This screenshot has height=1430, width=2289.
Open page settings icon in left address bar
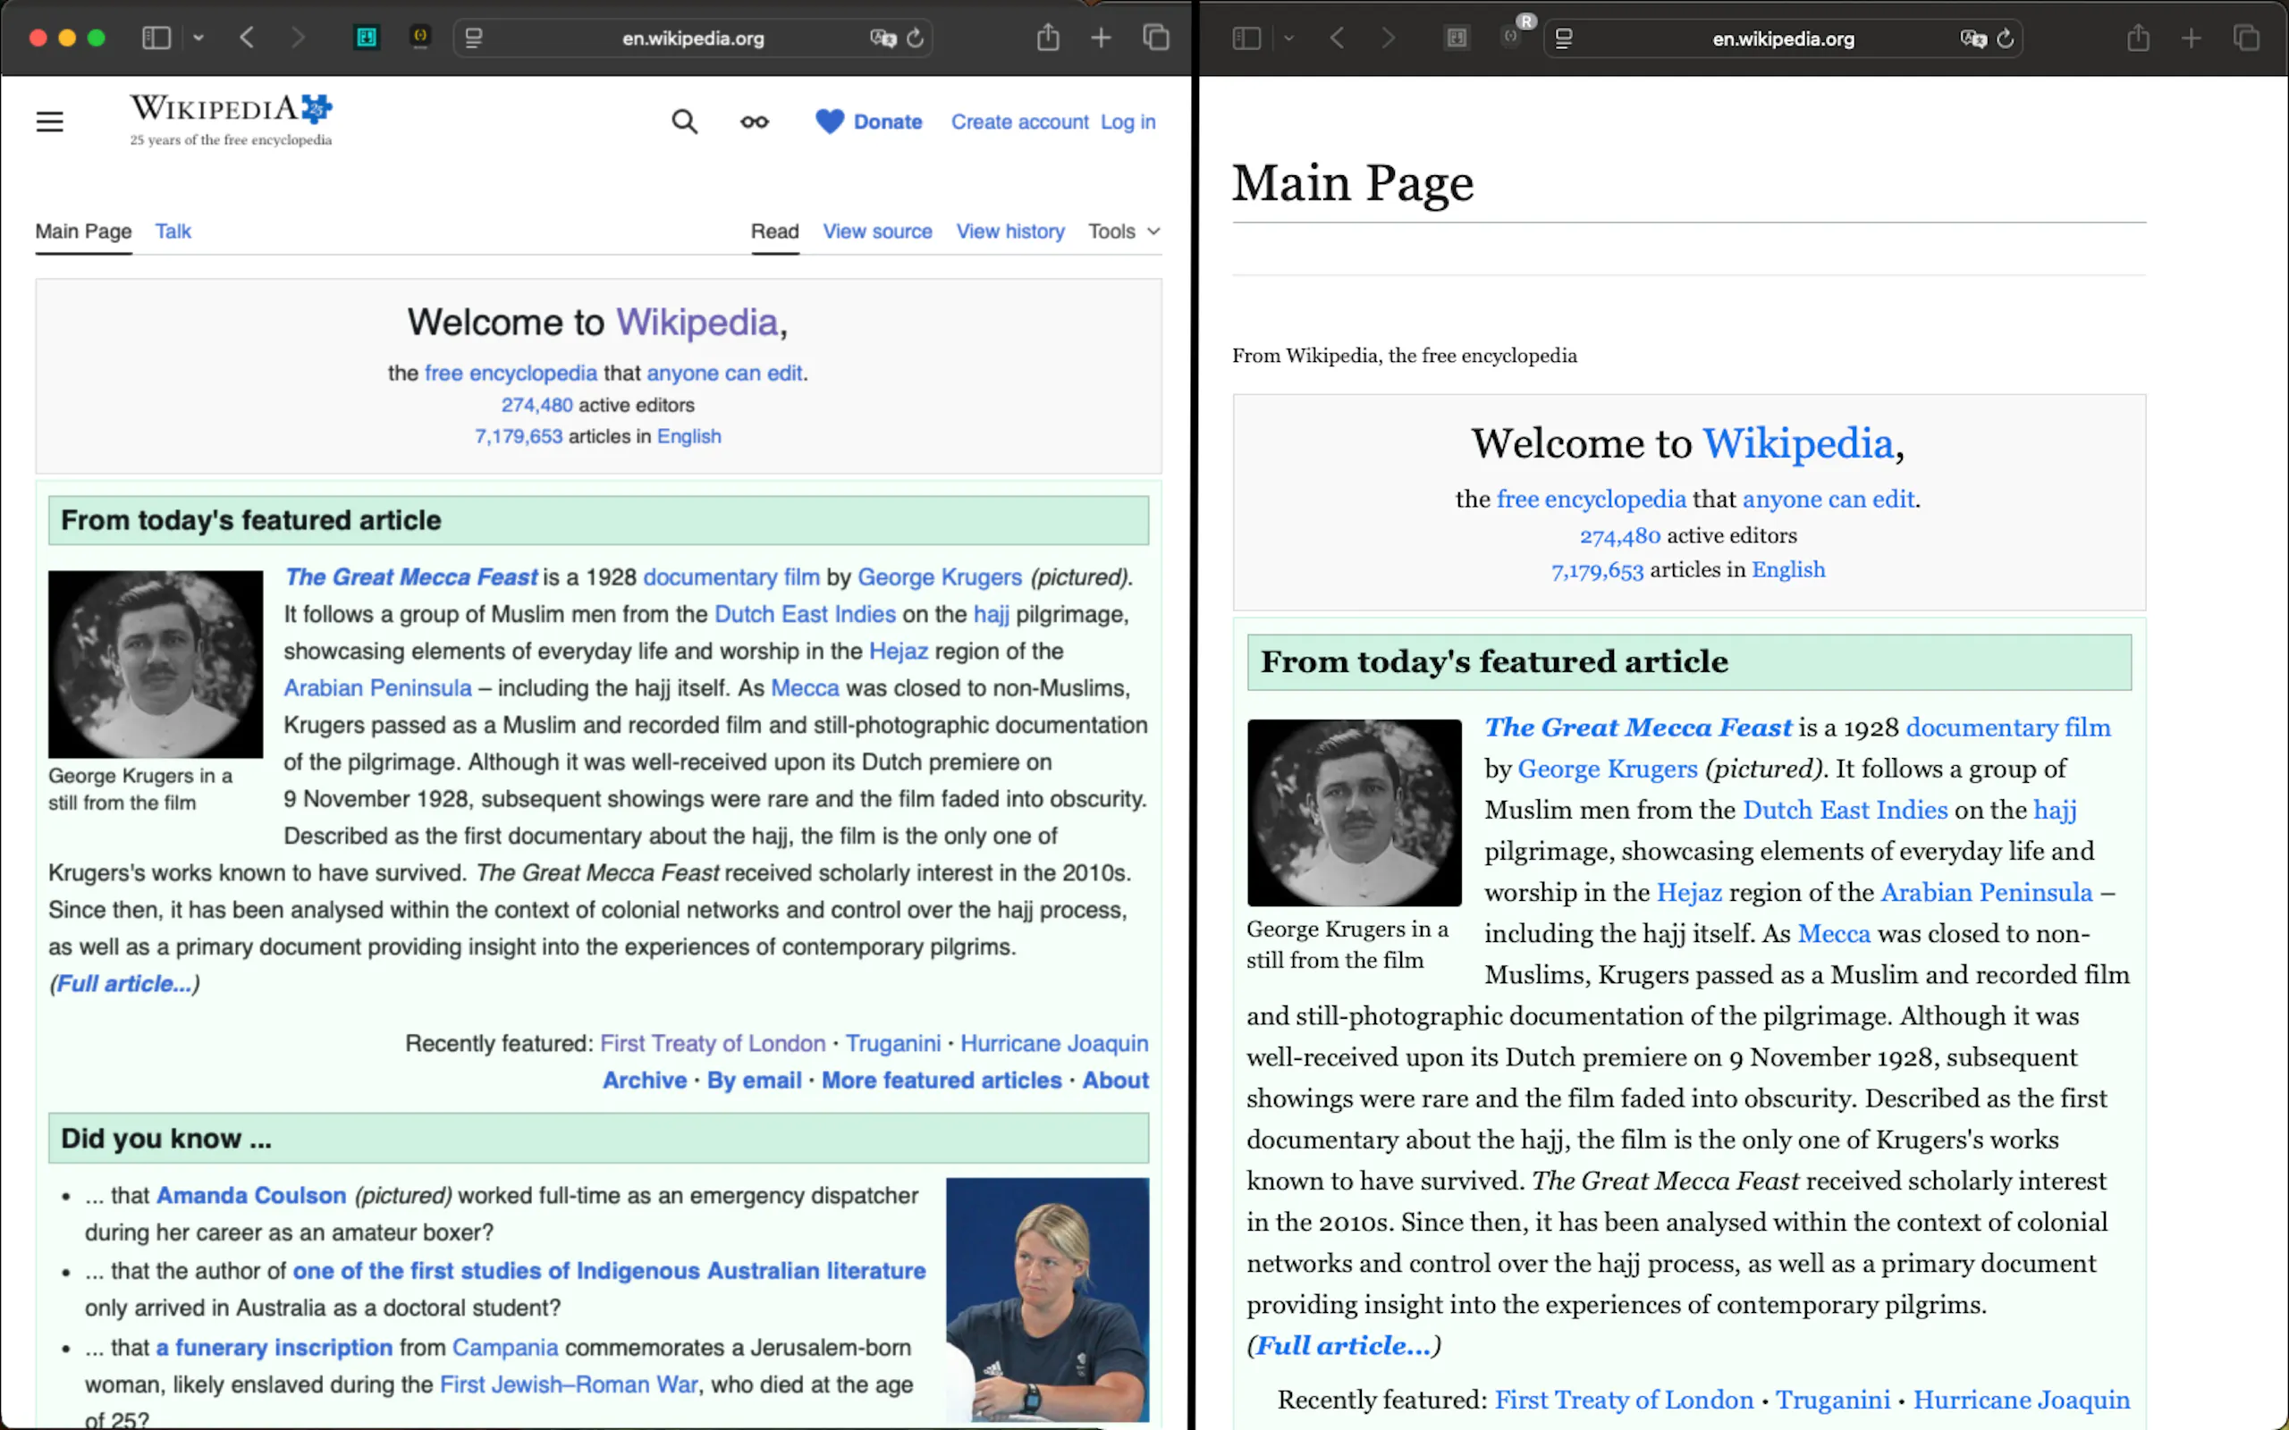(x=474, y=38)
